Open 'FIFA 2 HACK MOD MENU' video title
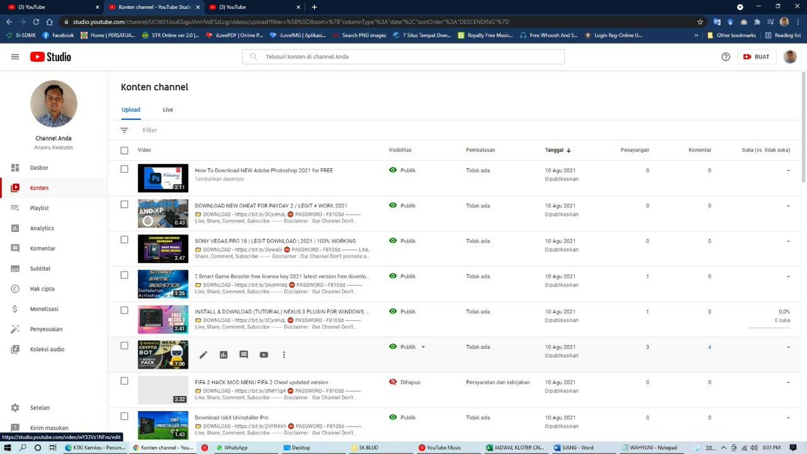 262,382
